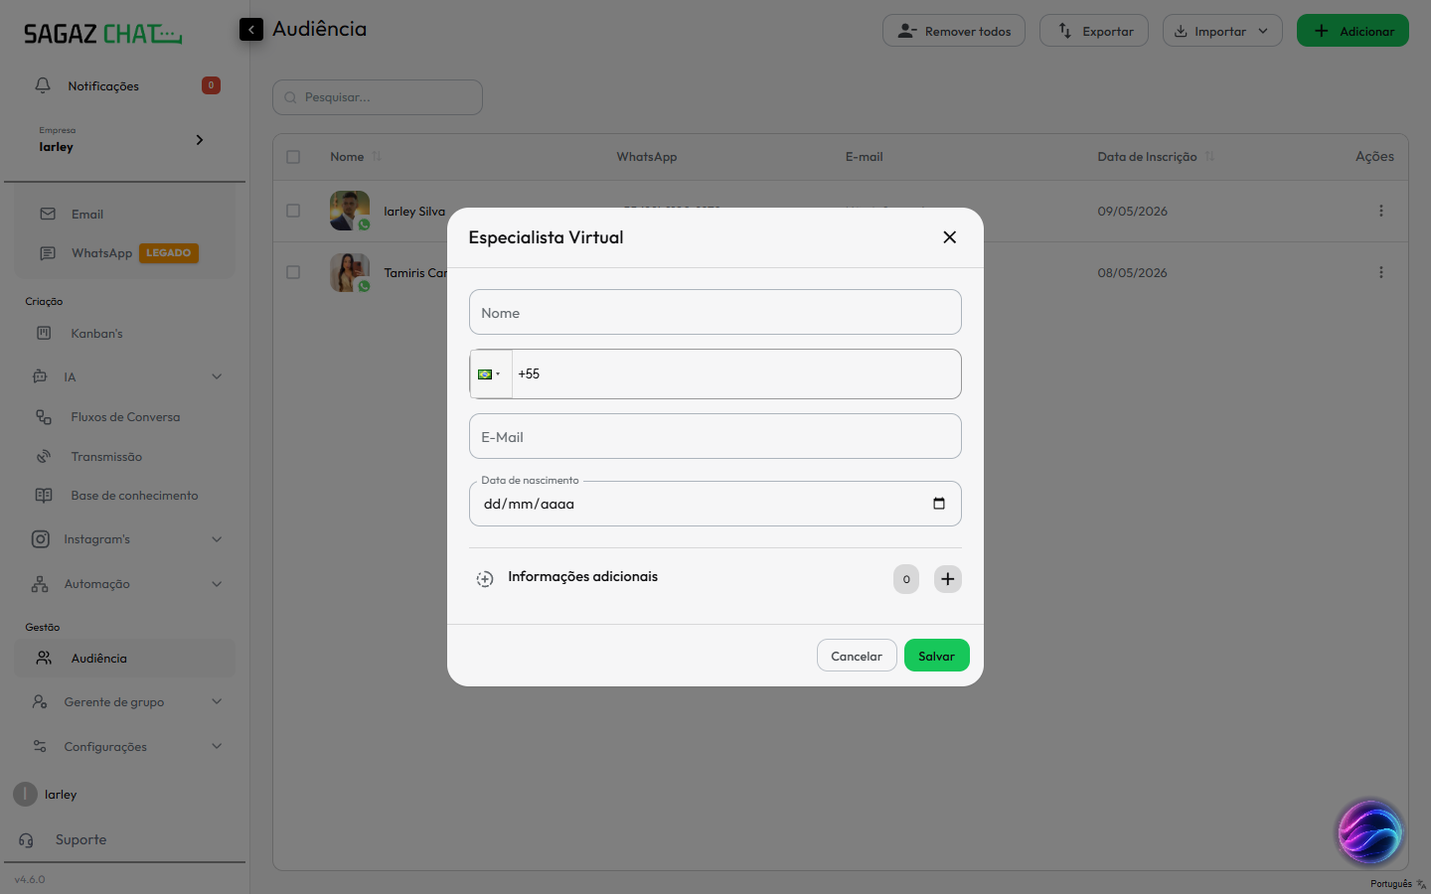
Task: Open the Brazil flag country code dropdown
Action: point(490,374)
